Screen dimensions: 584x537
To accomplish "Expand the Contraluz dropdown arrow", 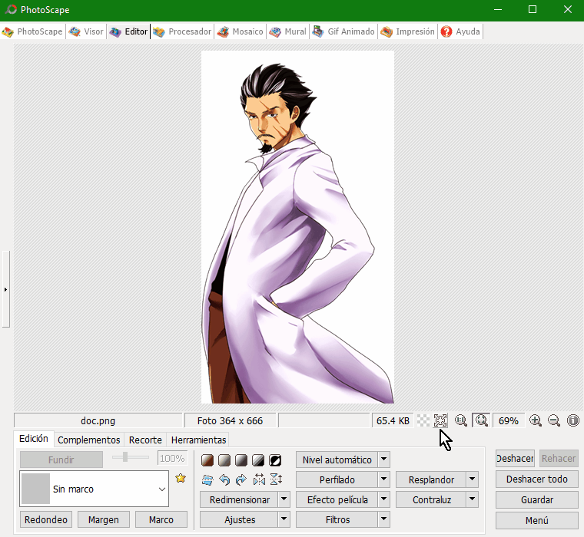I will pos(473,499).
